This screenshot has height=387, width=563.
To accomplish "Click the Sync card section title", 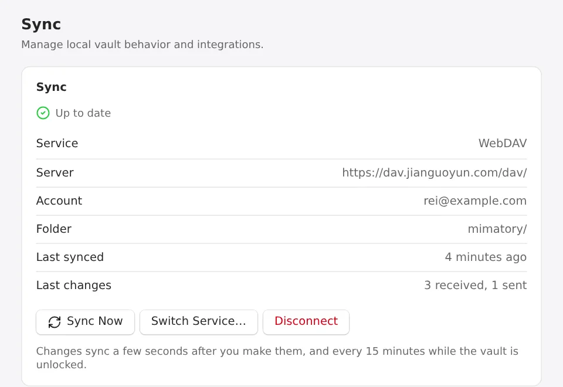I will tap(52, 87).
